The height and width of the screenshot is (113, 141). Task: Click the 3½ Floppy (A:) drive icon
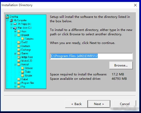point(15,24)
